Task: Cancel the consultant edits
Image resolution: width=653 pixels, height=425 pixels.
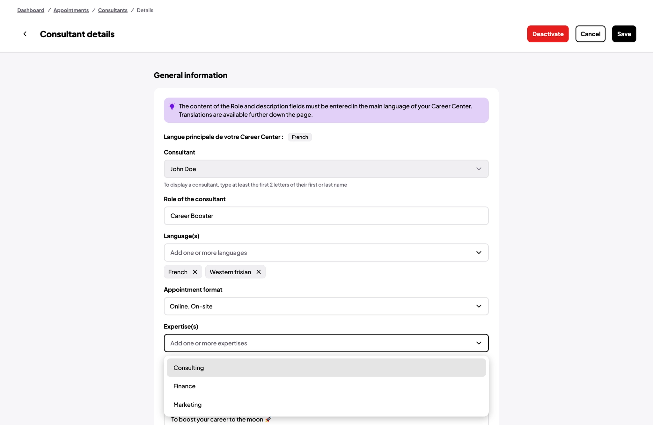Action: click(590, 34)
